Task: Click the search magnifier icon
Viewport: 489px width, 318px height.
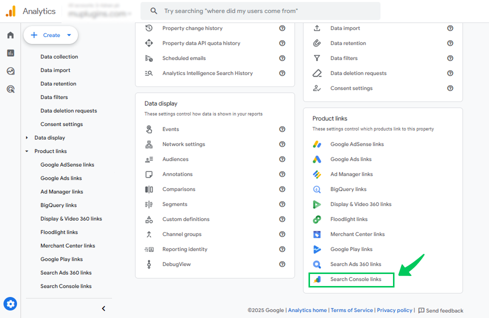Action: pos(153,11)
